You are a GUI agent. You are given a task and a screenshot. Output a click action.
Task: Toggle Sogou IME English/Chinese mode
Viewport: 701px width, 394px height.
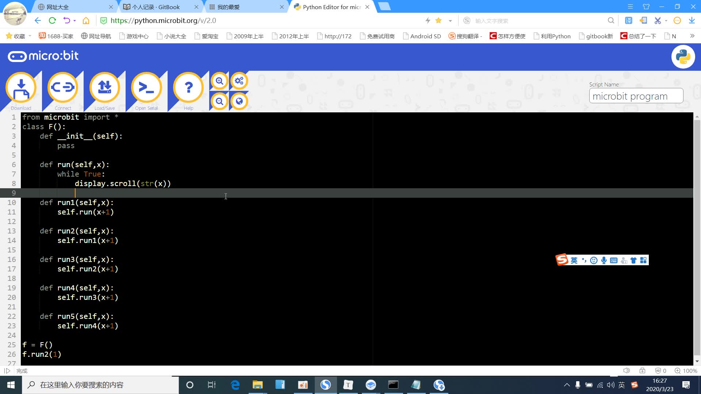coord(574,260)
